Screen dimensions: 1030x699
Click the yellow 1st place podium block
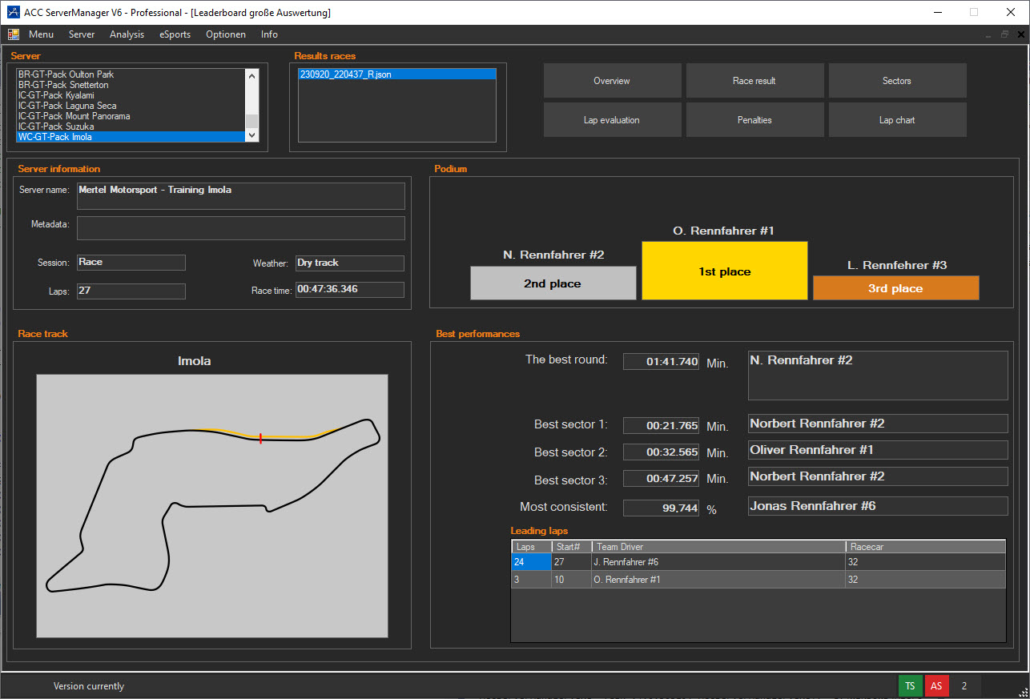[x=724, y=271]
